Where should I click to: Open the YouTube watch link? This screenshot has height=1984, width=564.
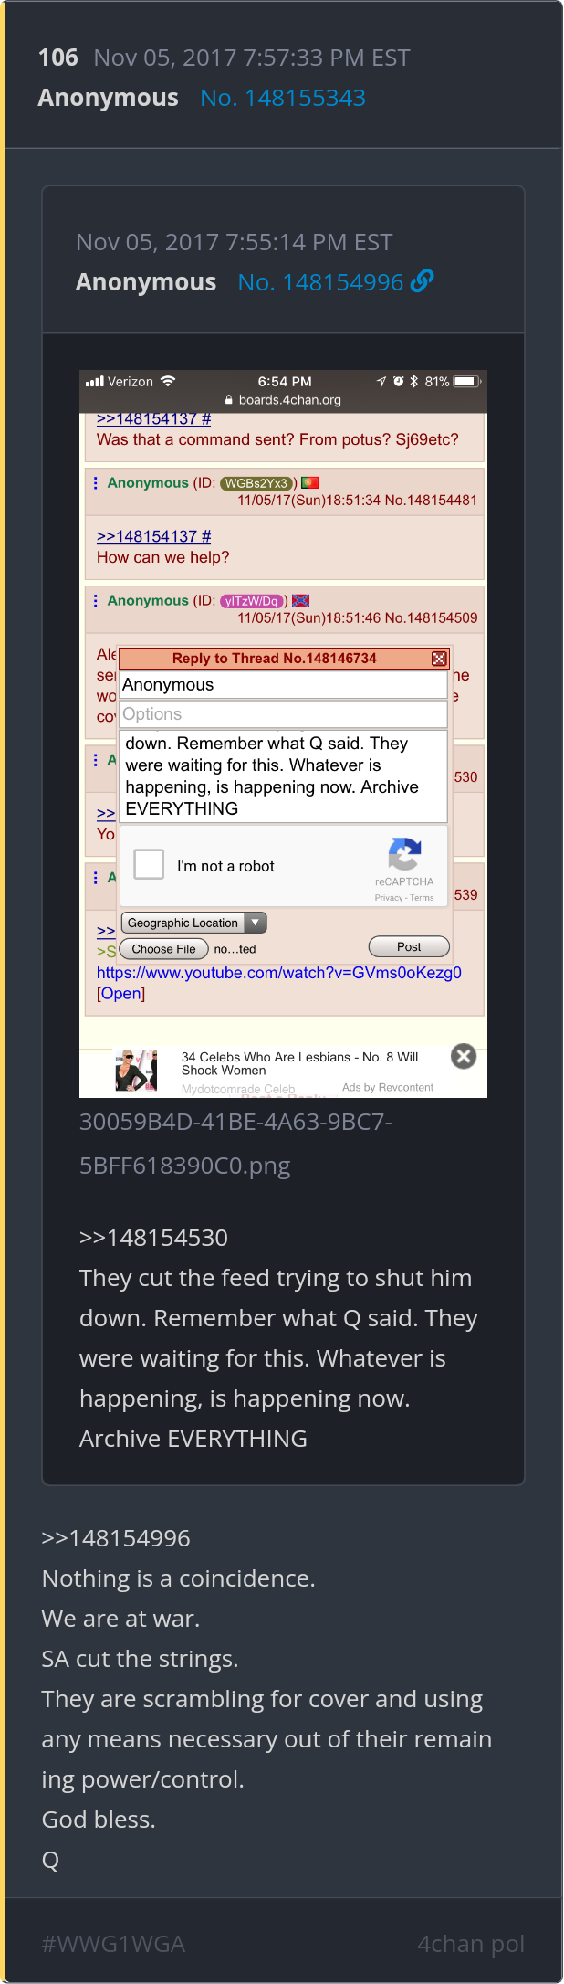[279, 973]
